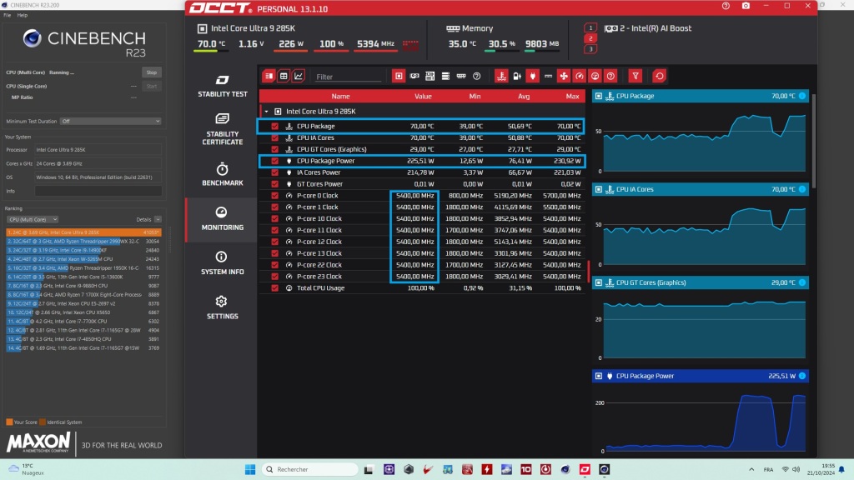Image resolution: width=854 pixels, height=480 pixels.
Task: Toggle the motherboard sensor source filter icon
Action: point(430,76)
